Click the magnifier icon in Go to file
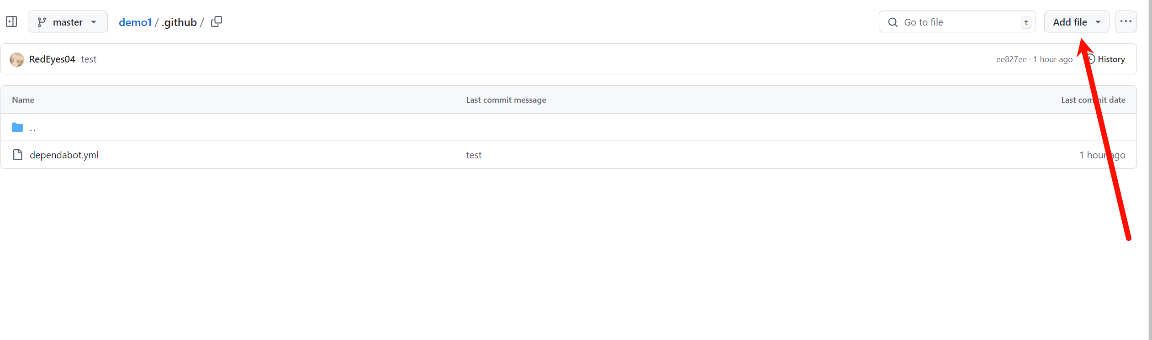This screenshot has width=1152, height=340. point(893,22)
